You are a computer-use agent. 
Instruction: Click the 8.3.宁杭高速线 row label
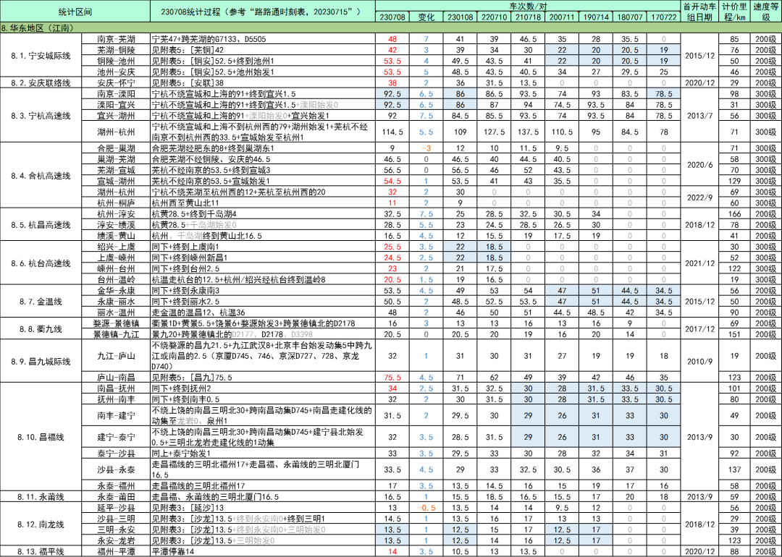[40, 116]
